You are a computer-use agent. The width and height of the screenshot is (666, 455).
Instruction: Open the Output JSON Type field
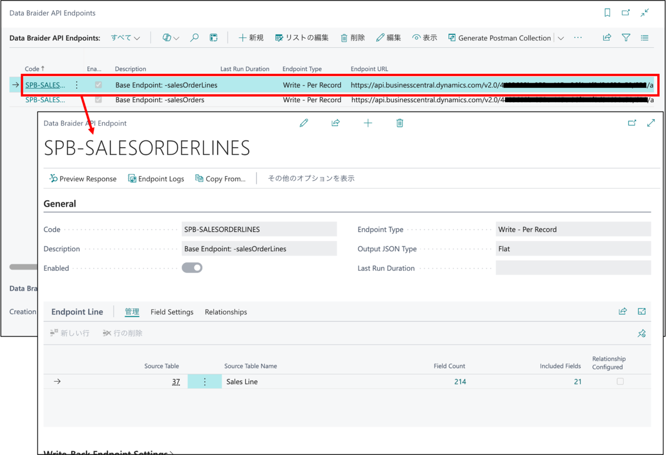(x=573, y=249)
